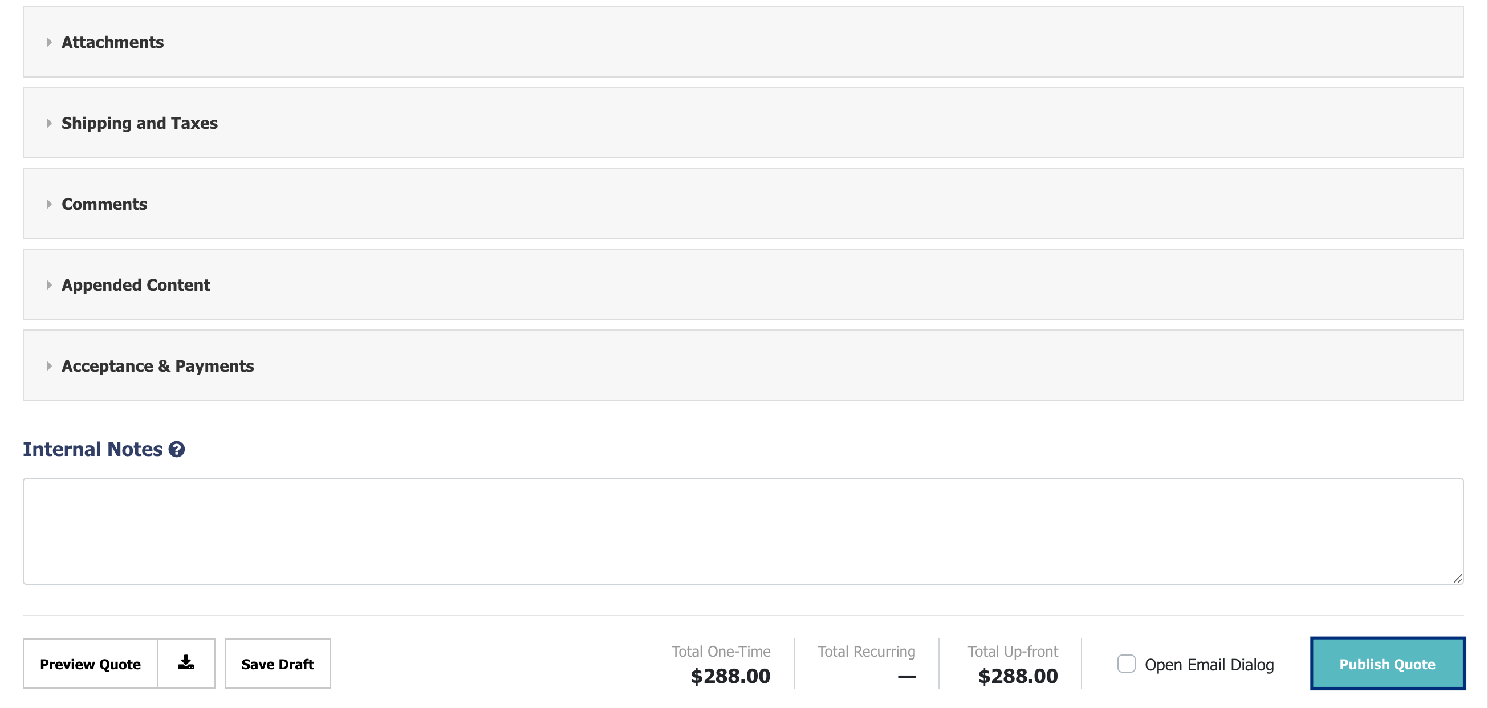Expand the Shipping and Taxes section

click(743, 123)
